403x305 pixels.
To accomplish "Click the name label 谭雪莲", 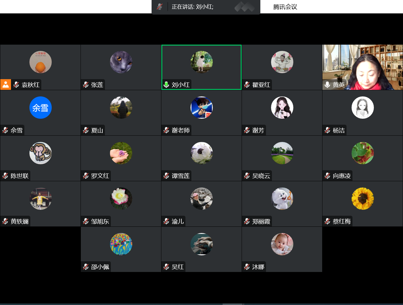I will [180, 176].
